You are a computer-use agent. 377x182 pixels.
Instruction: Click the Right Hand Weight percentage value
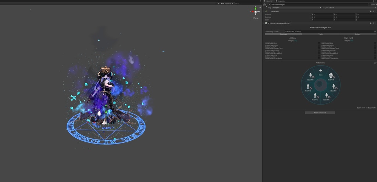352,41
